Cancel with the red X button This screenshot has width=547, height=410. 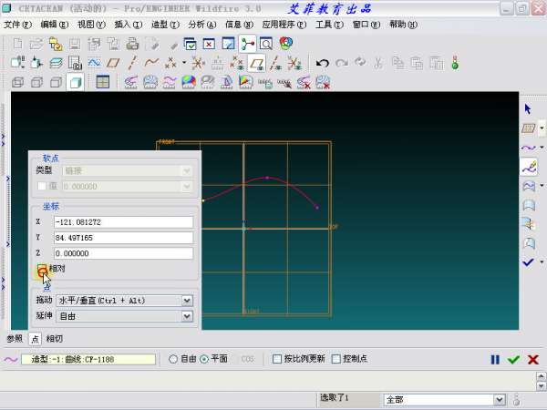tap(533, 360)
